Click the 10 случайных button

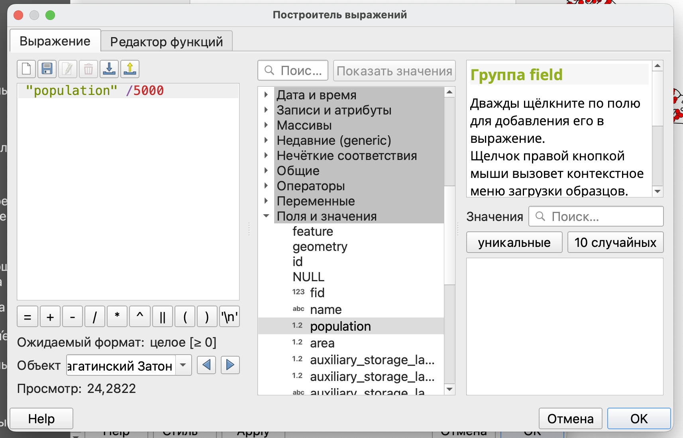615,243
